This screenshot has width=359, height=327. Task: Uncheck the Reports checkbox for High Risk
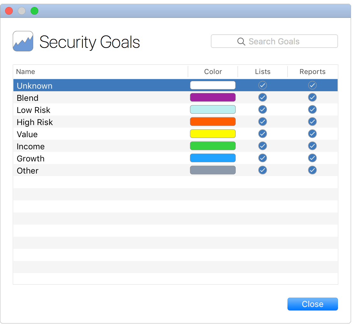(312, 122)
